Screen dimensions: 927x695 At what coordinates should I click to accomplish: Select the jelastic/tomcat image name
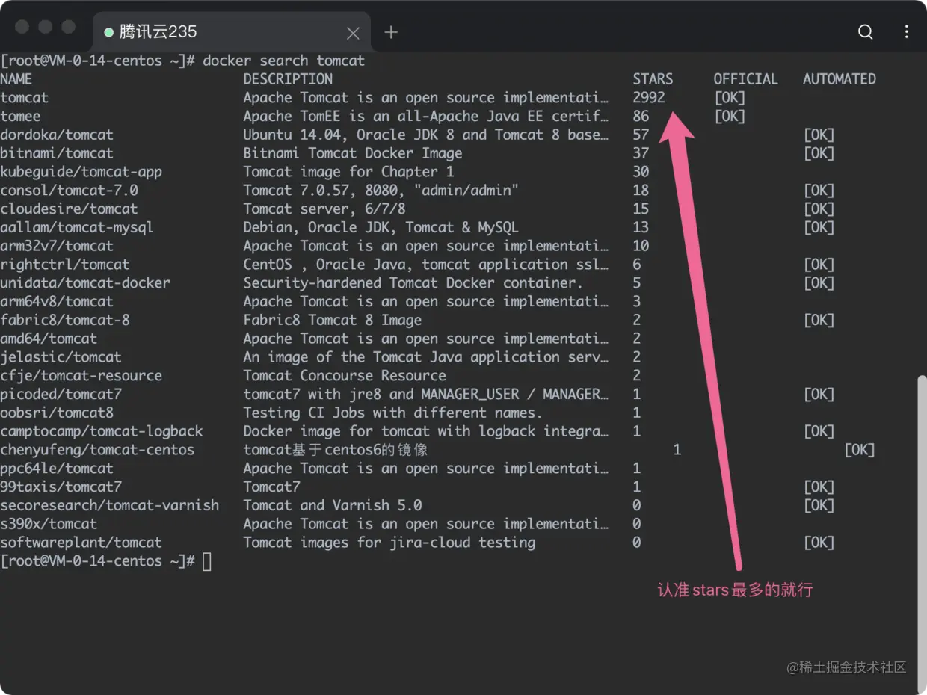[x=61, y=357]
